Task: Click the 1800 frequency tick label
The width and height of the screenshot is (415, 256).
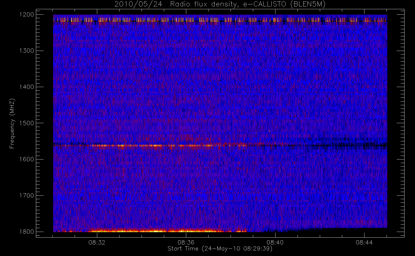Action: [x=27, y=232]
